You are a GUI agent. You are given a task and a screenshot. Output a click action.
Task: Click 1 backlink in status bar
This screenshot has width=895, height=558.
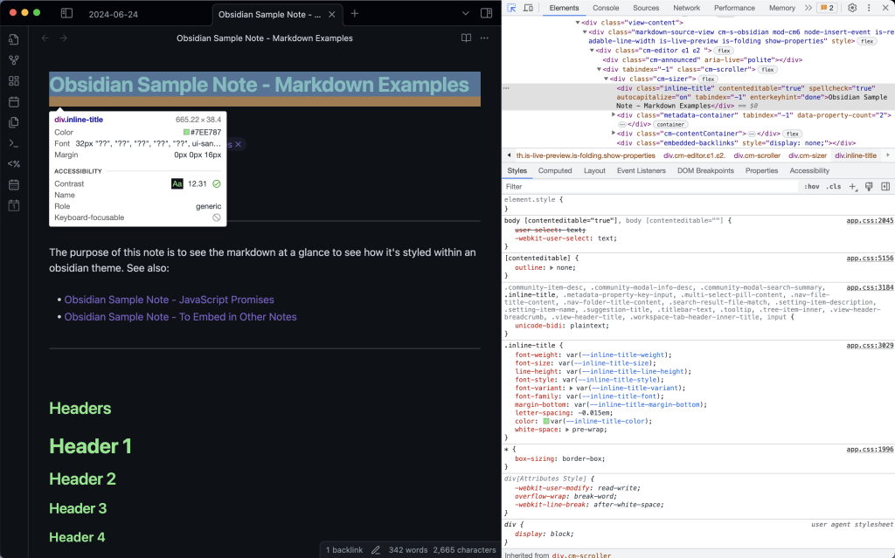(344, 550)
